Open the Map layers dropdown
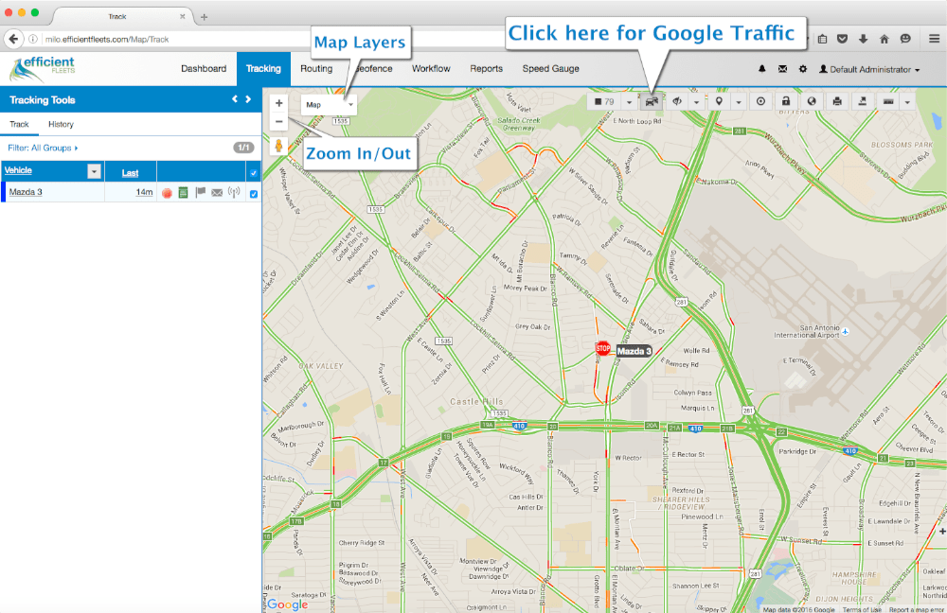 point(329,104)
